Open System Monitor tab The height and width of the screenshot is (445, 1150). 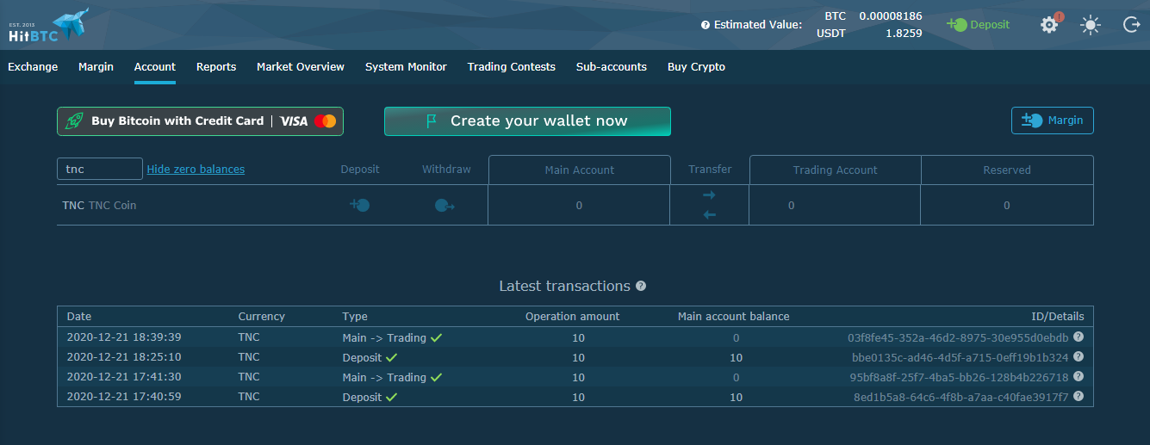click(406, 67)
